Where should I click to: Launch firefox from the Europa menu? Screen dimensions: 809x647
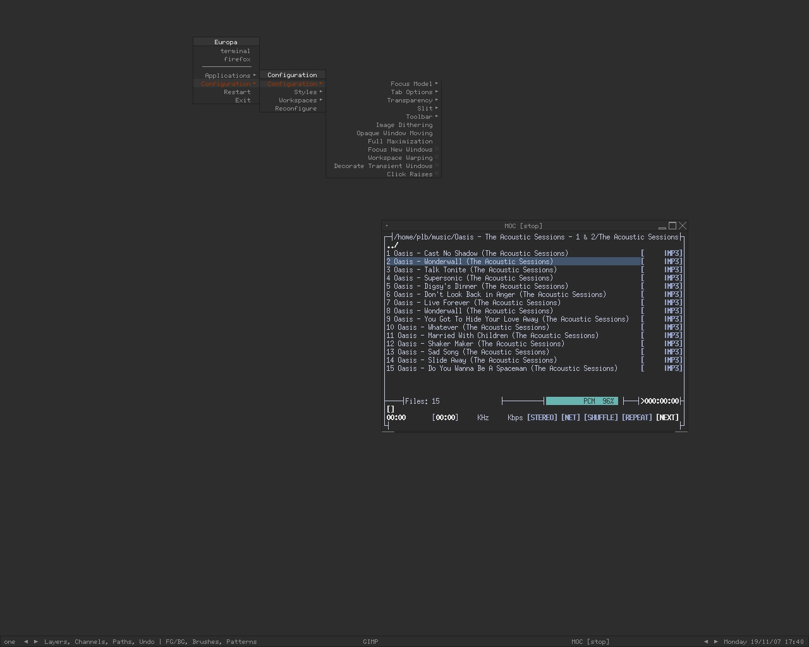pos(226,59)
